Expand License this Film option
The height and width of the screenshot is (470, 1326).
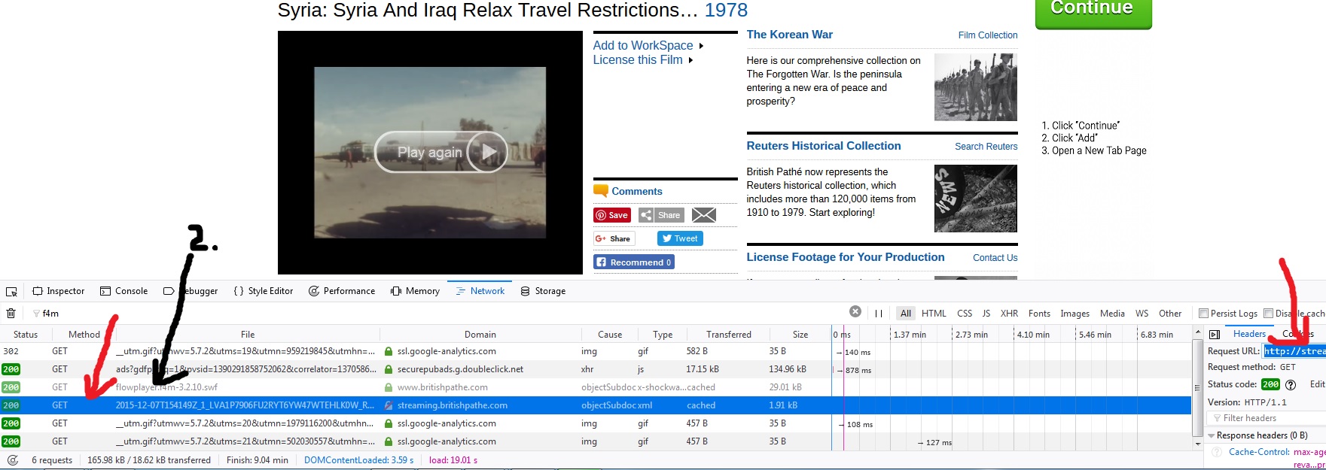pyautogui.click(x=690, y=60)
